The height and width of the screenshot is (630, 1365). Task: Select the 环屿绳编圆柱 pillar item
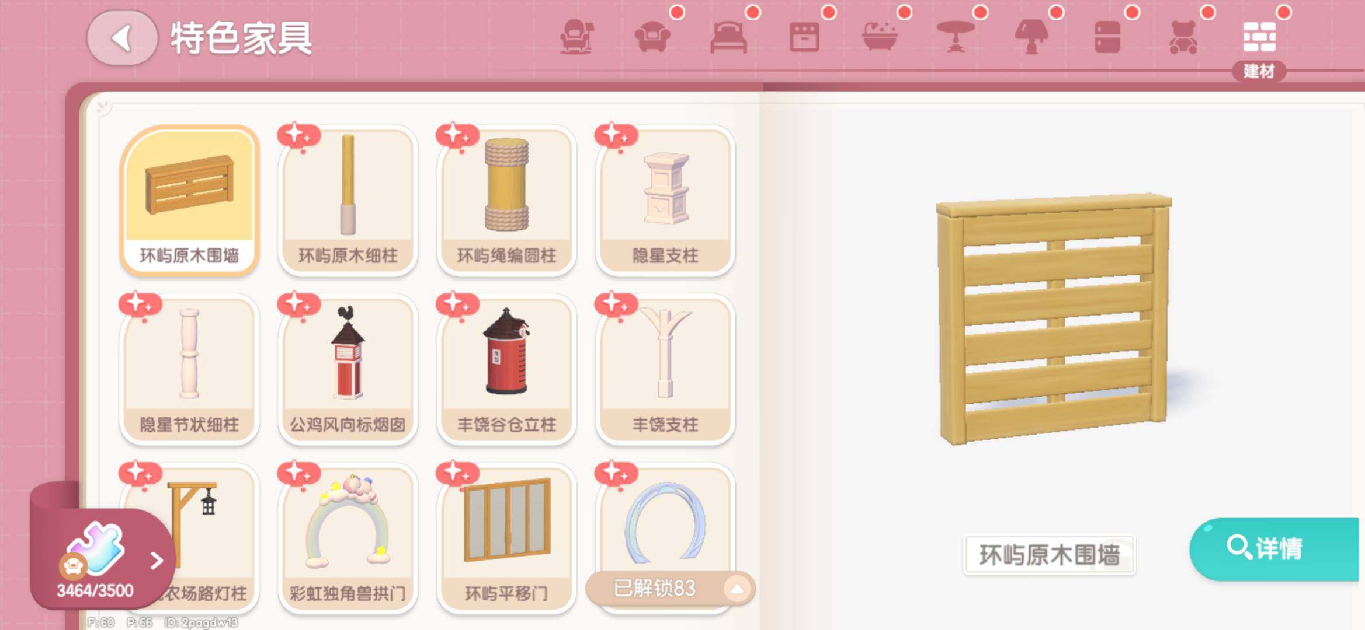click(506, 200)
